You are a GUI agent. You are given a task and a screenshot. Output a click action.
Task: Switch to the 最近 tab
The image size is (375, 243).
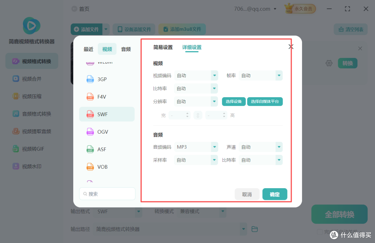(88, 49)
